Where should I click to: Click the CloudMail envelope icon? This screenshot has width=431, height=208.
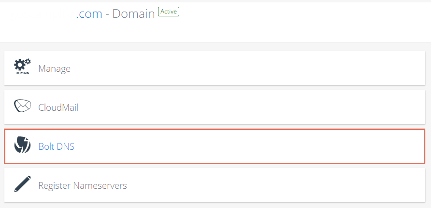[x=22, y=106]
